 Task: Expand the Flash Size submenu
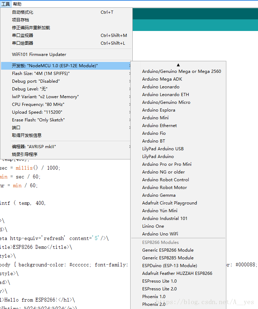point(66,74)
